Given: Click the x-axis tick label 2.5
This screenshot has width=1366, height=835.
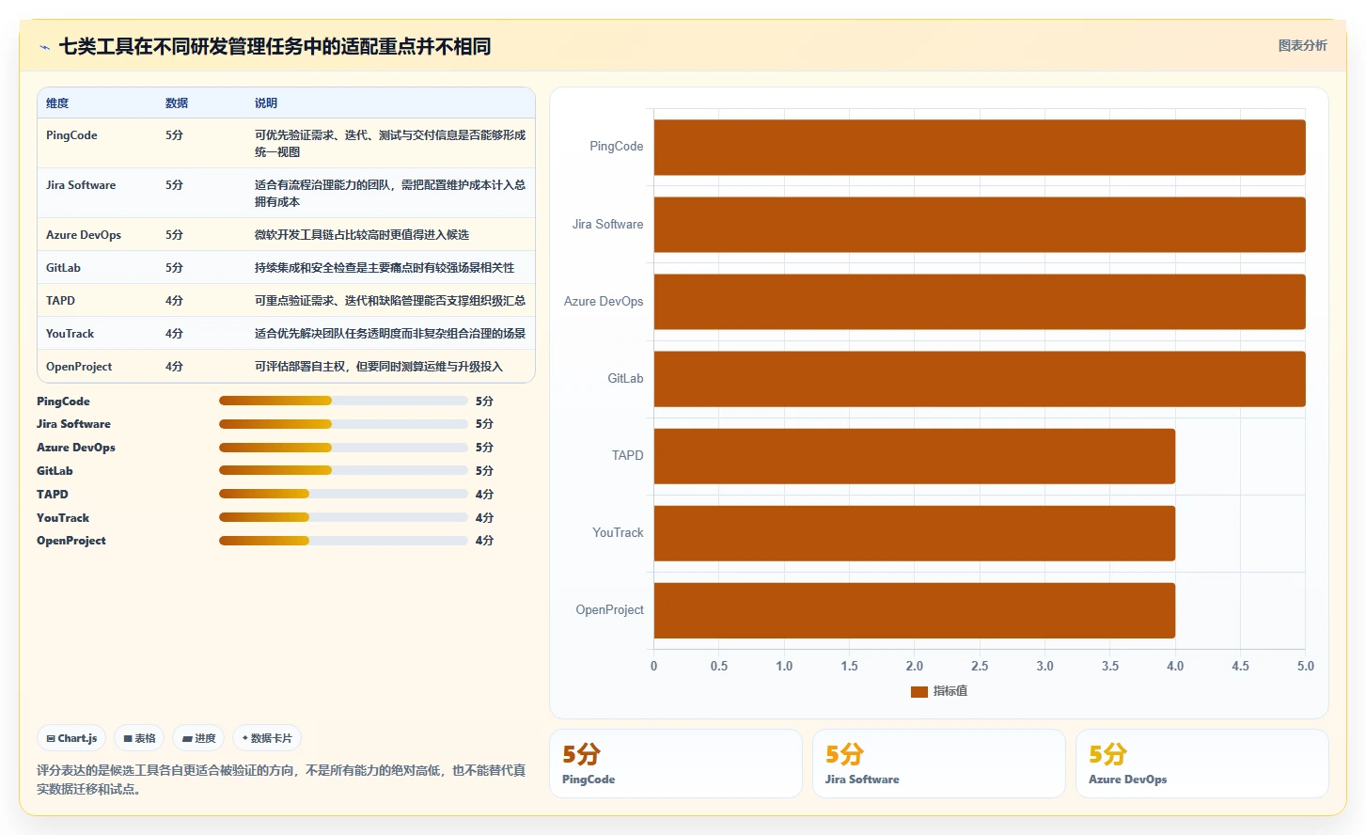Looking at the screenshot, I should (x=980, y=666).
